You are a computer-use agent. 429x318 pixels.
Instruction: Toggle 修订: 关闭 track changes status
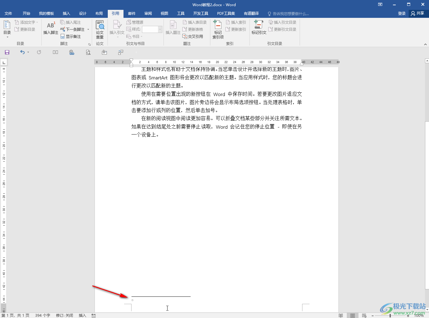(64, 316)
